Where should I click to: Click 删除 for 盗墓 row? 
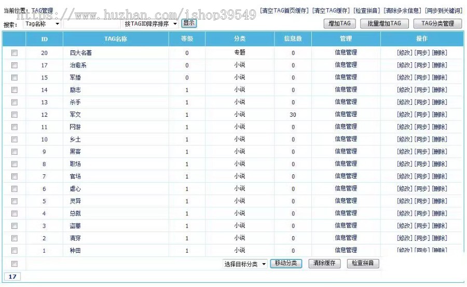[x=439, y=226]
